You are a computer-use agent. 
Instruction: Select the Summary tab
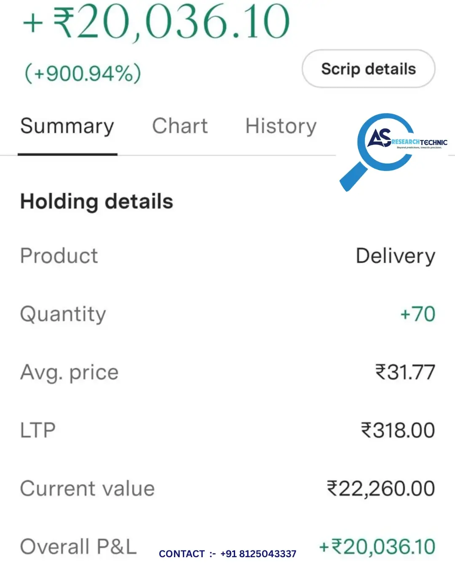[67, 126]
